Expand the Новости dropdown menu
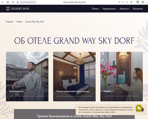 (125, 9)
